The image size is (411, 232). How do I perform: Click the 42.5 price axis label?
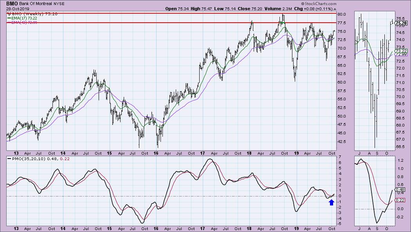click(x=342, y=141)
